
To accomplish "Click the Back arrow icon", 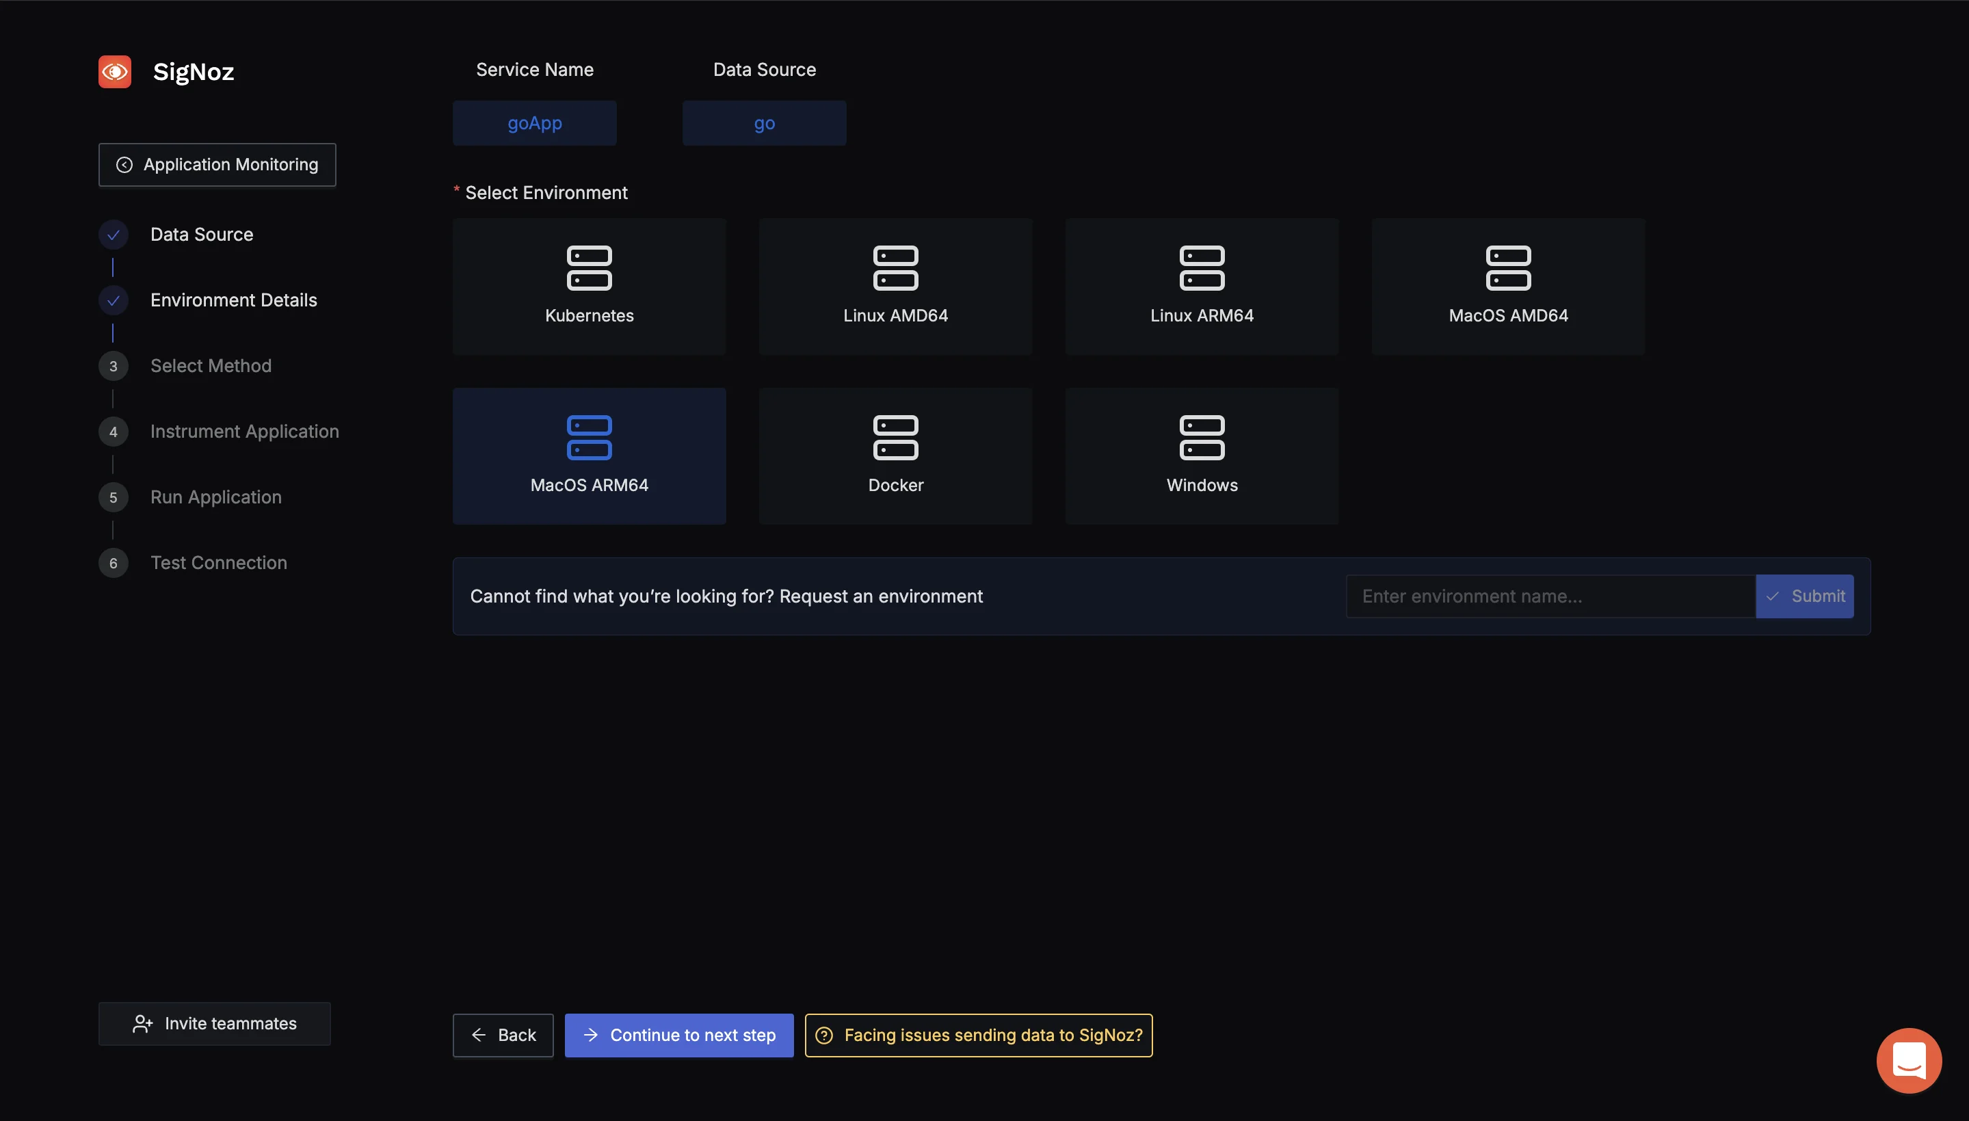I will click(479, 1036).
